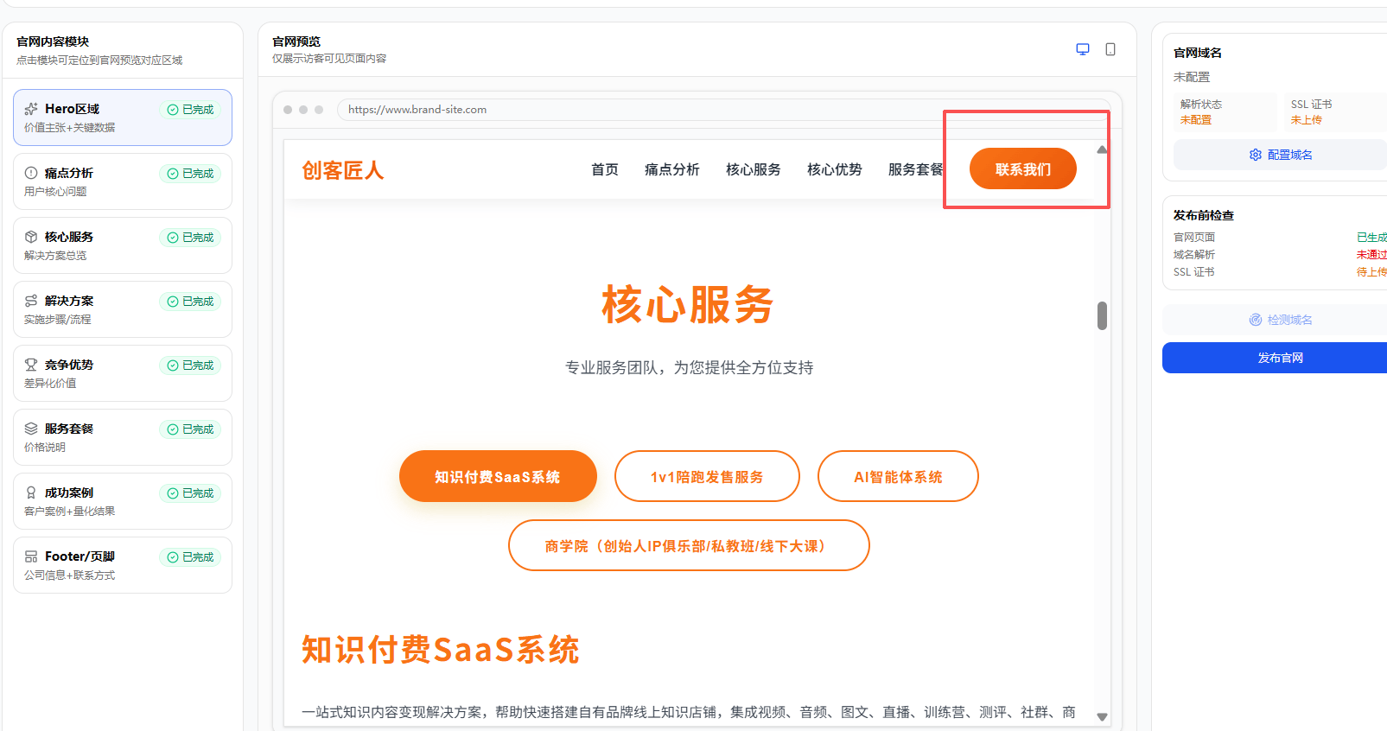Click the 痛点分析 alert icon
Screen dimensions: 1387x731
coord(31,173)
